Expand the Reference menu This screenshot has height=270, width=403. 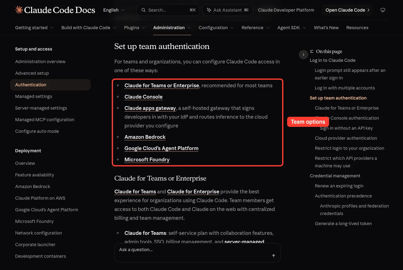tap(256, 28)
